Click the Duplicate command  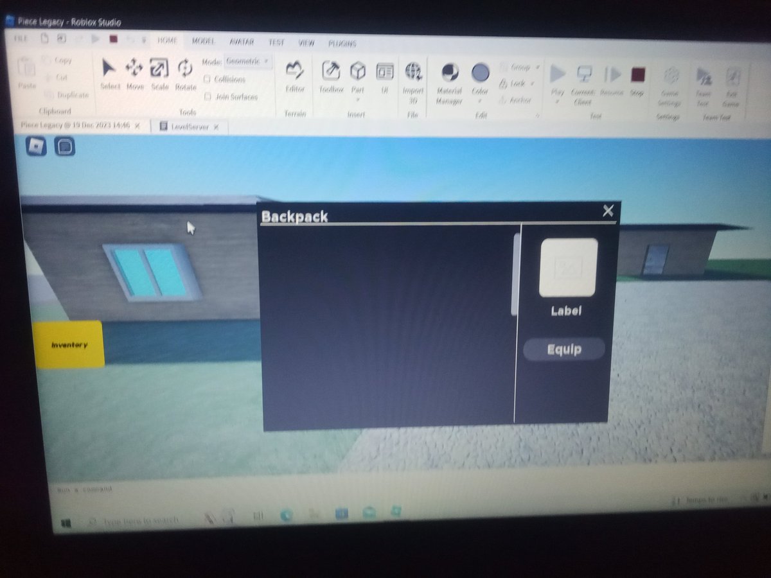click(66, 94)
